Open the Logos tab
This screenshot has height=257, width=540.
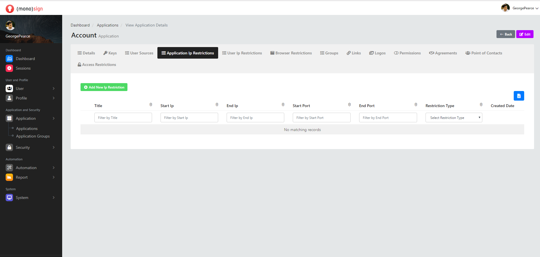pyautogui.click(x=377, y=53)
